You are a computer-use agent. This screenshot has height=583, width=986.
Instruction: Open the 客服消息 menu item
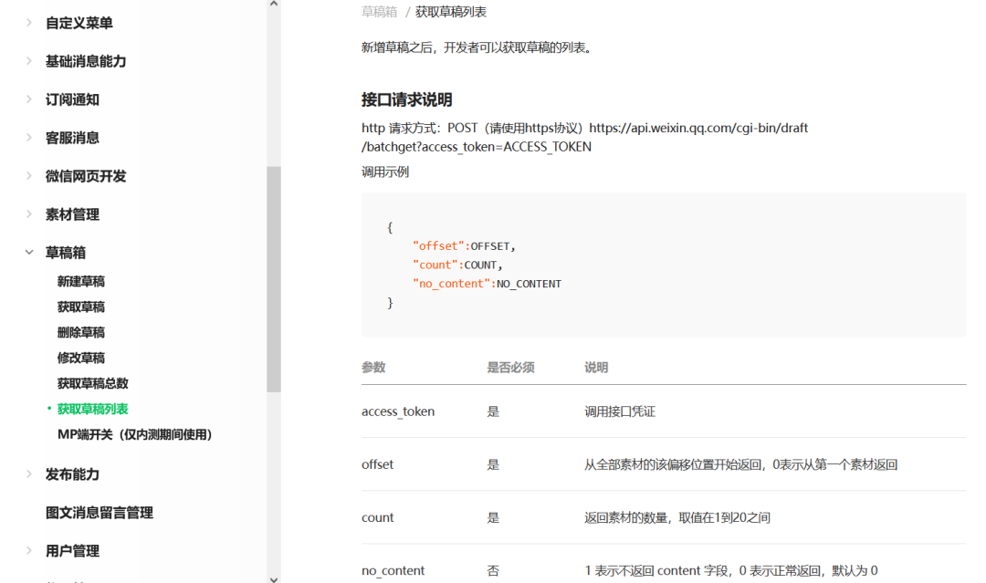(x=72, y=138)
